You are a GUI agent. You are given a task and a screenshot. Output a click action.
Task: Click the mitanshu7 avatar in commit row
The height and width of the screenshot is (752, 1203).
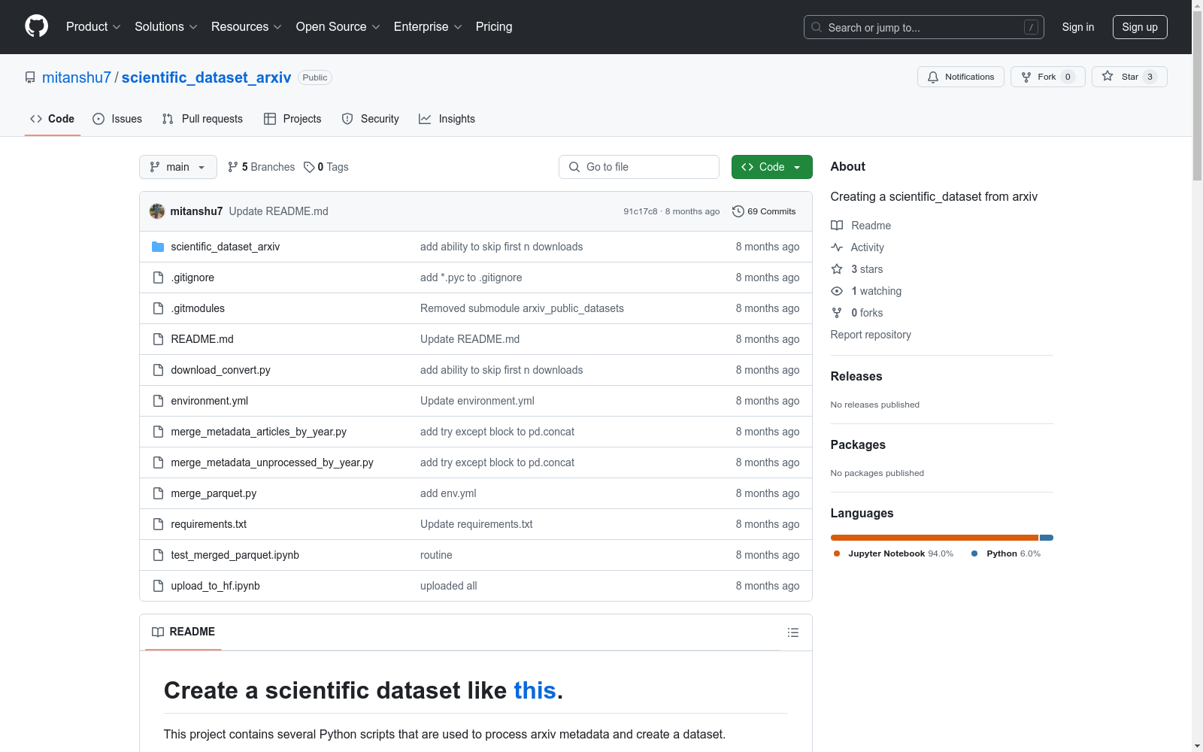(157, 211)
